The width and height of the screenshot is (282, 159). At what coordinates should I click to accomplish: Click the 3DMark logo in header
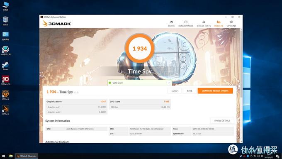[57, 24]
